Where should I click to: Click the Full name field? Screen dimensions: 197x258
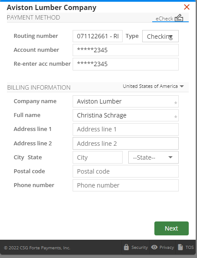[126, 115]
